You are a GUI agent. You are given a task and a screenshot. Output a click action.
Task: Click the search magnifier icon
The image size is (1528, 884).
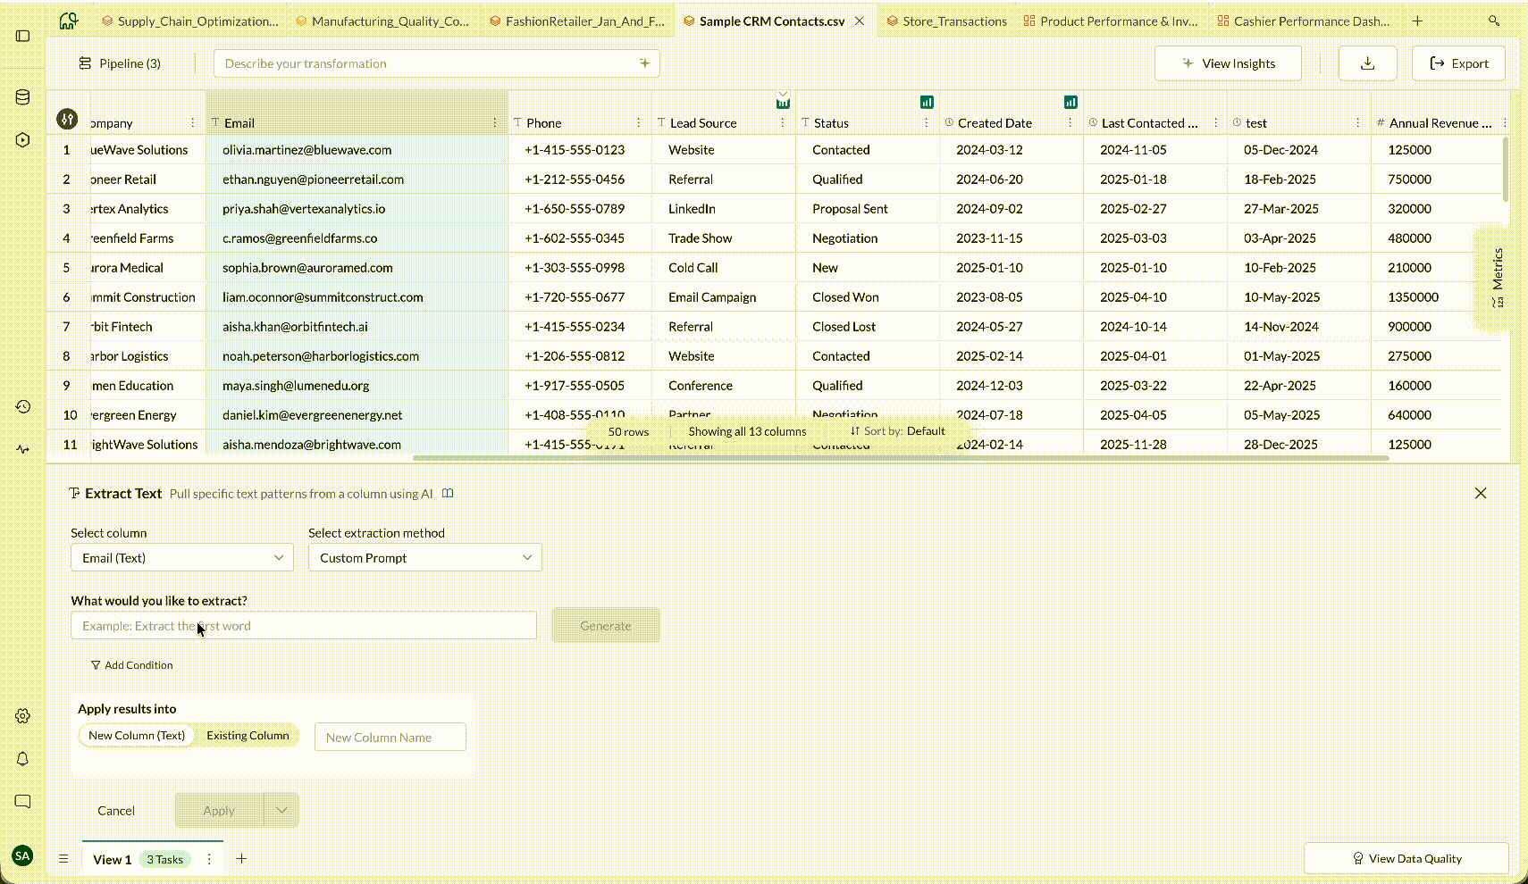(1494, 21)
